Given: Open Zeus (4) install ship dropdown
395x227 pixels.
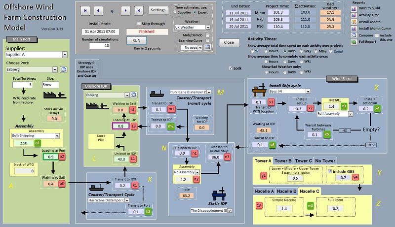Looking at the screenshot, I should tap(308, 91).
